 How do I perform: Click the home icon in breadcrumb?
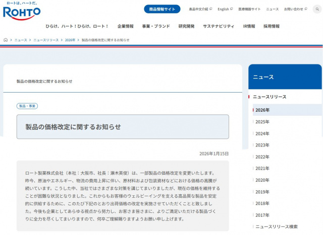pyautogui.click(x=6, y=40)
